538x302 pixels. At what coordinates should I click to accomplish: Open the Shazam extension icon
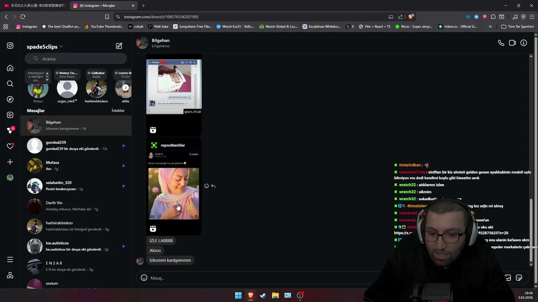point(476,17)
